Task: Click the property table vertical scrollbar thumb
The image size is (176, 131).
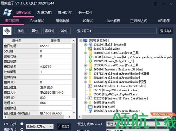Action: tap(74, 70)
